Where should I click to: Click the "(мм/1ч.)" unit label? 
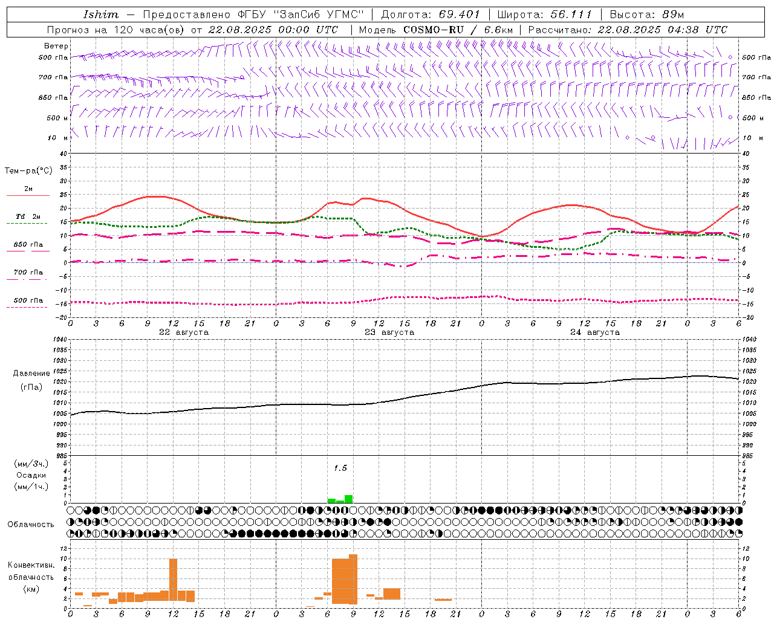(31, 487)
